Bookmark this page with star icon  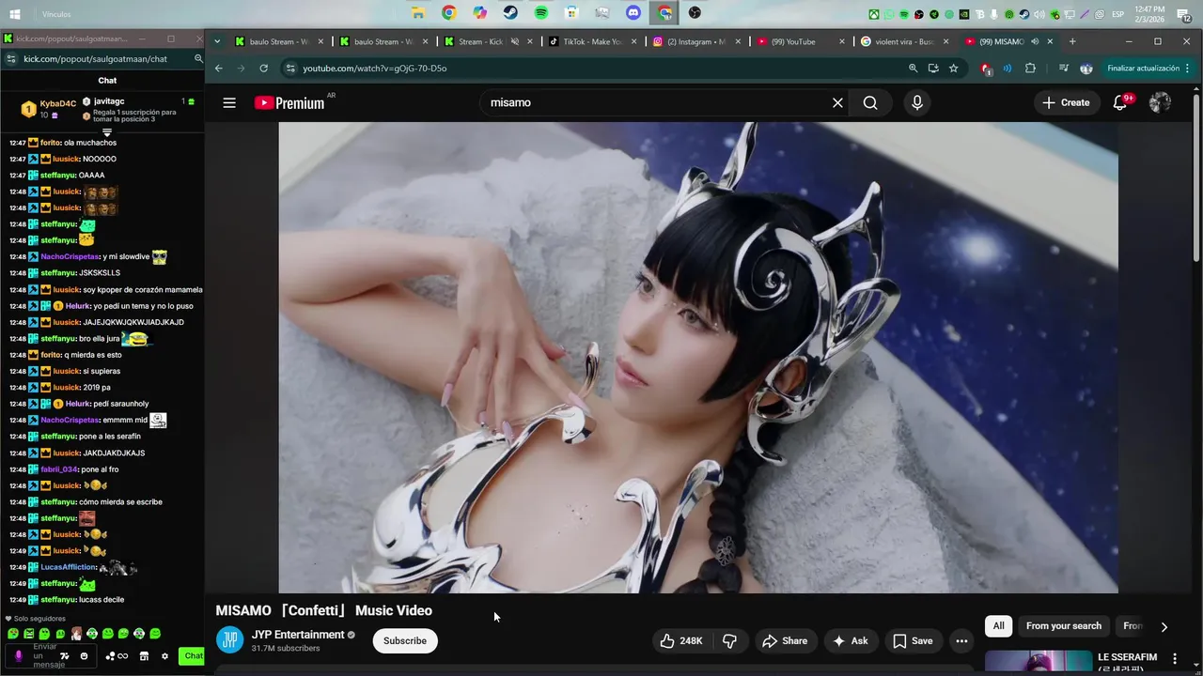click(x=953, y=69)
